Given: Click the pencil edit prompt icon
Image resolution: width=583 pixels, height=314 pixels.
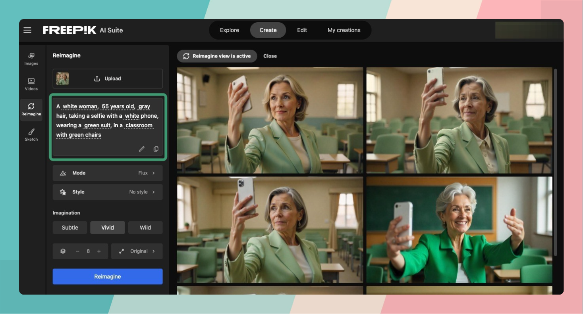Looking at the screenshot, I should click(141, 149).
